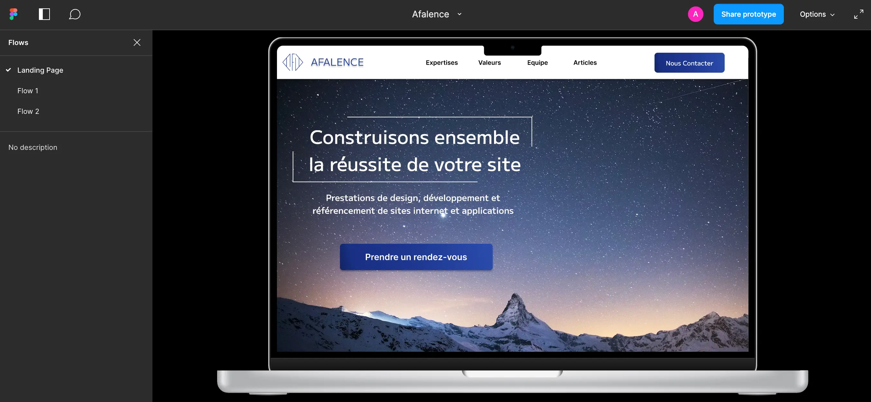Click the Prendre un rendez-vous button
This screenshot has width=871, height=402.
(416, 257)
